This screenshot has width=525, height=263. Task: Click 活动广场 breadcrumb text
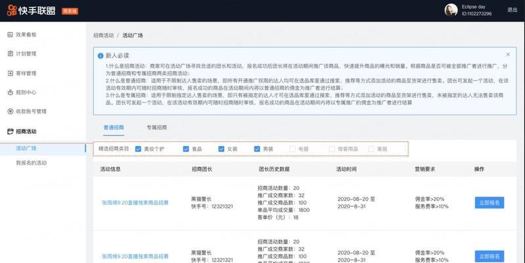click(x=133, y=36)
